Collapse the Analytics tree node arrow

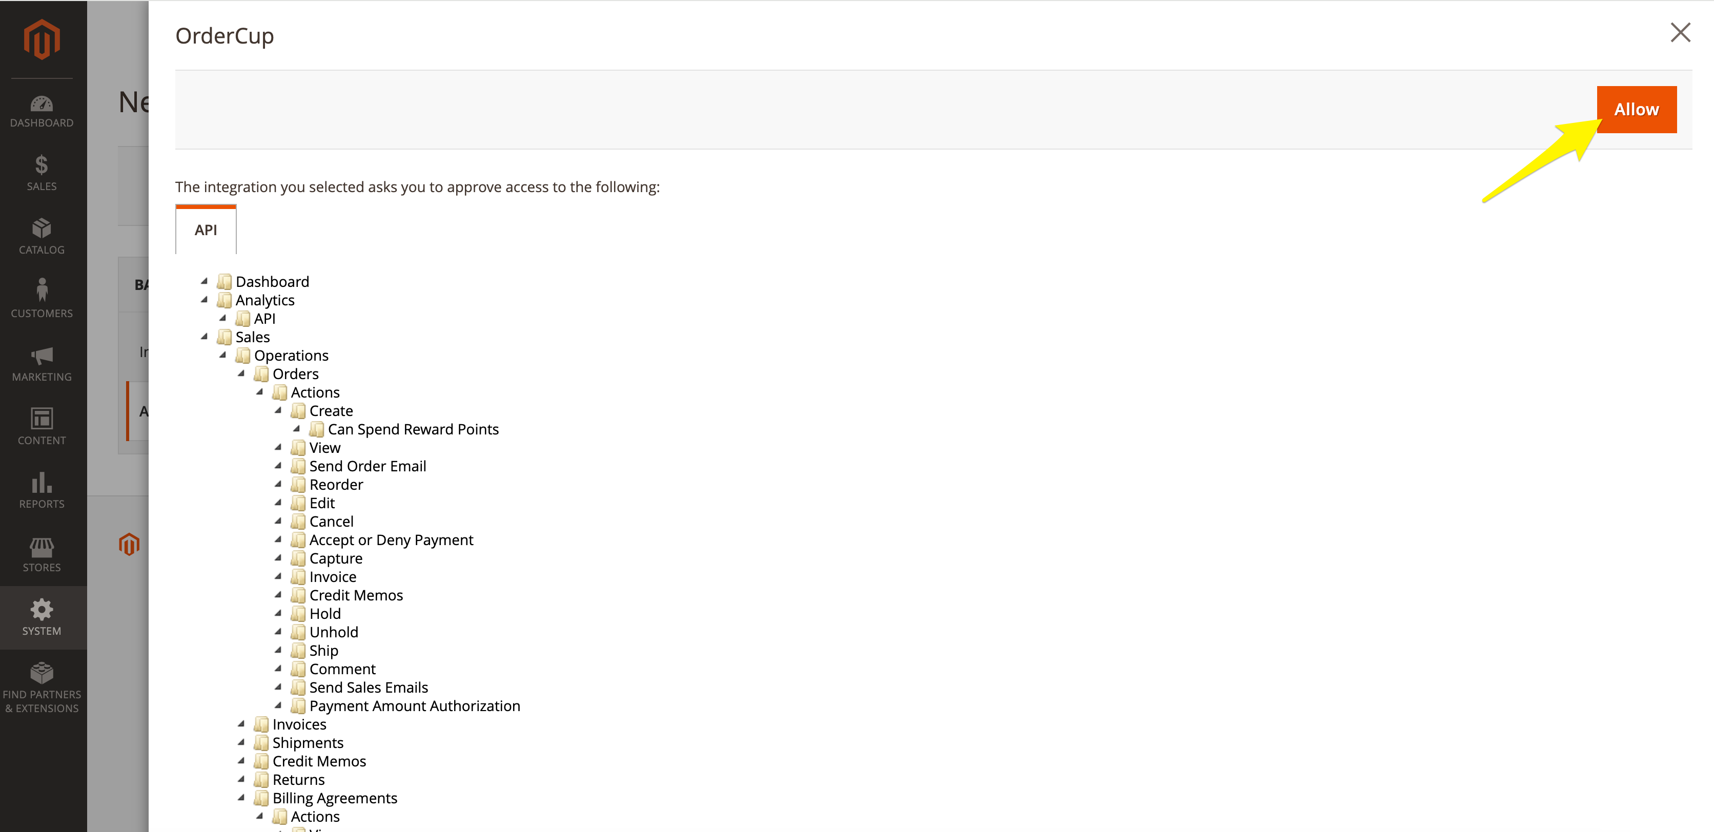[205, 300]
